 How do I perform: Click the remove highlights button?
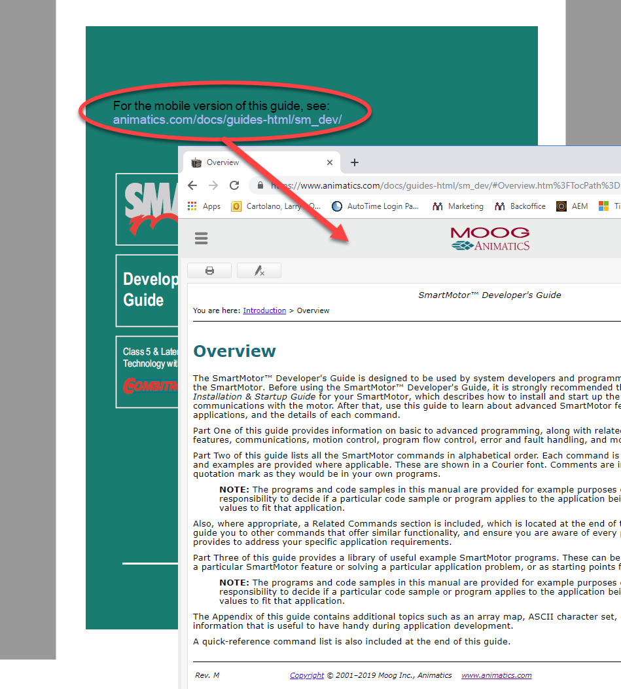pyautogui.click(x=259, y=270)
